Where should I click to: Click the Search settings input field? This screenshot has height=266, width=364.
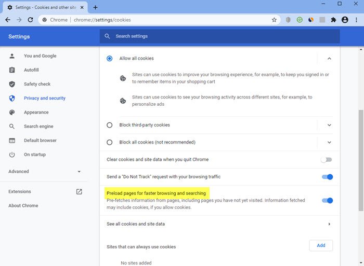click(219, 36)
